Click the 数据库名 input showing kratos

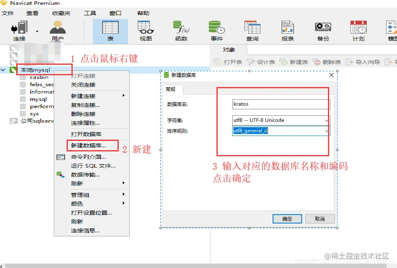coord(281,104)
